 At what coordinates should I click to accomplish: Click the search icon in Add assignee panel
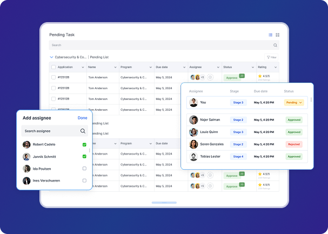(x=83, y=131)
